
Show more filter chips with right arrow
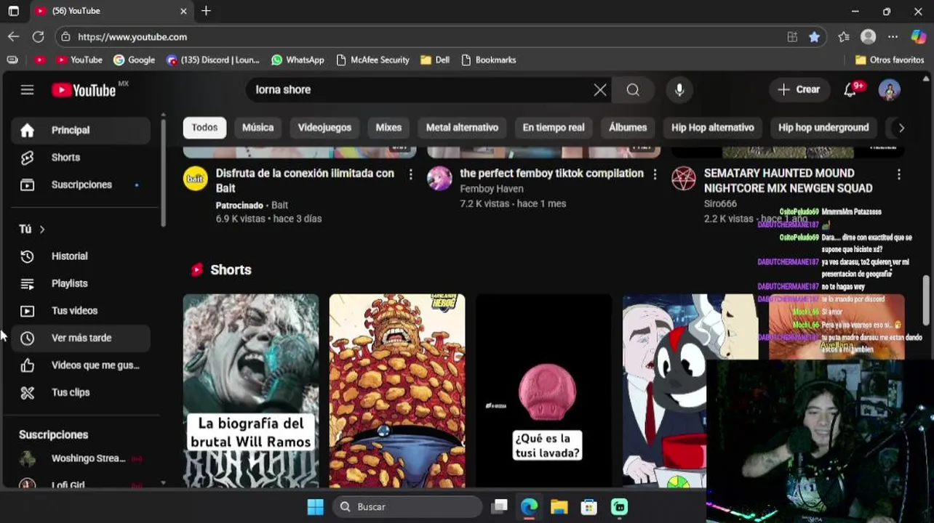[901, 128]
